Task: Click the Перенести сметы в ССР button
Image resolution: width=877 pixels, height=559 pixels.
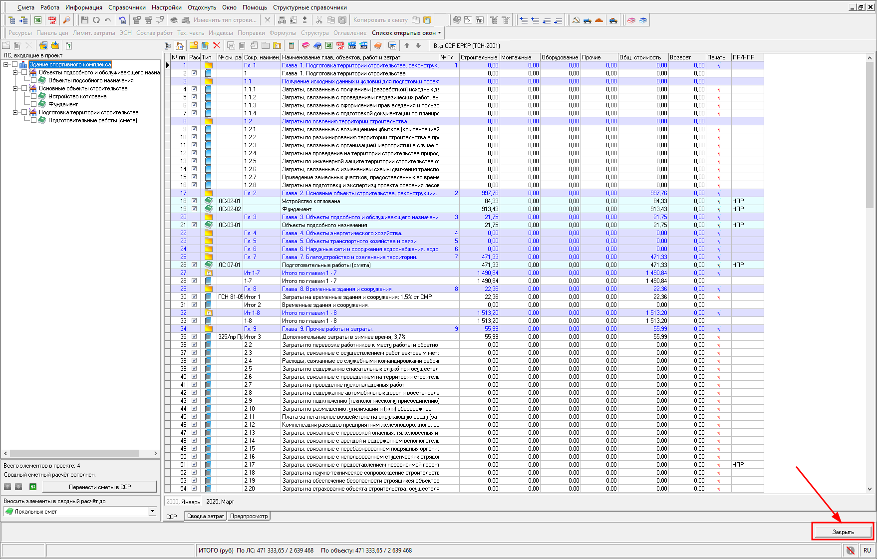Action: point(99,487)
